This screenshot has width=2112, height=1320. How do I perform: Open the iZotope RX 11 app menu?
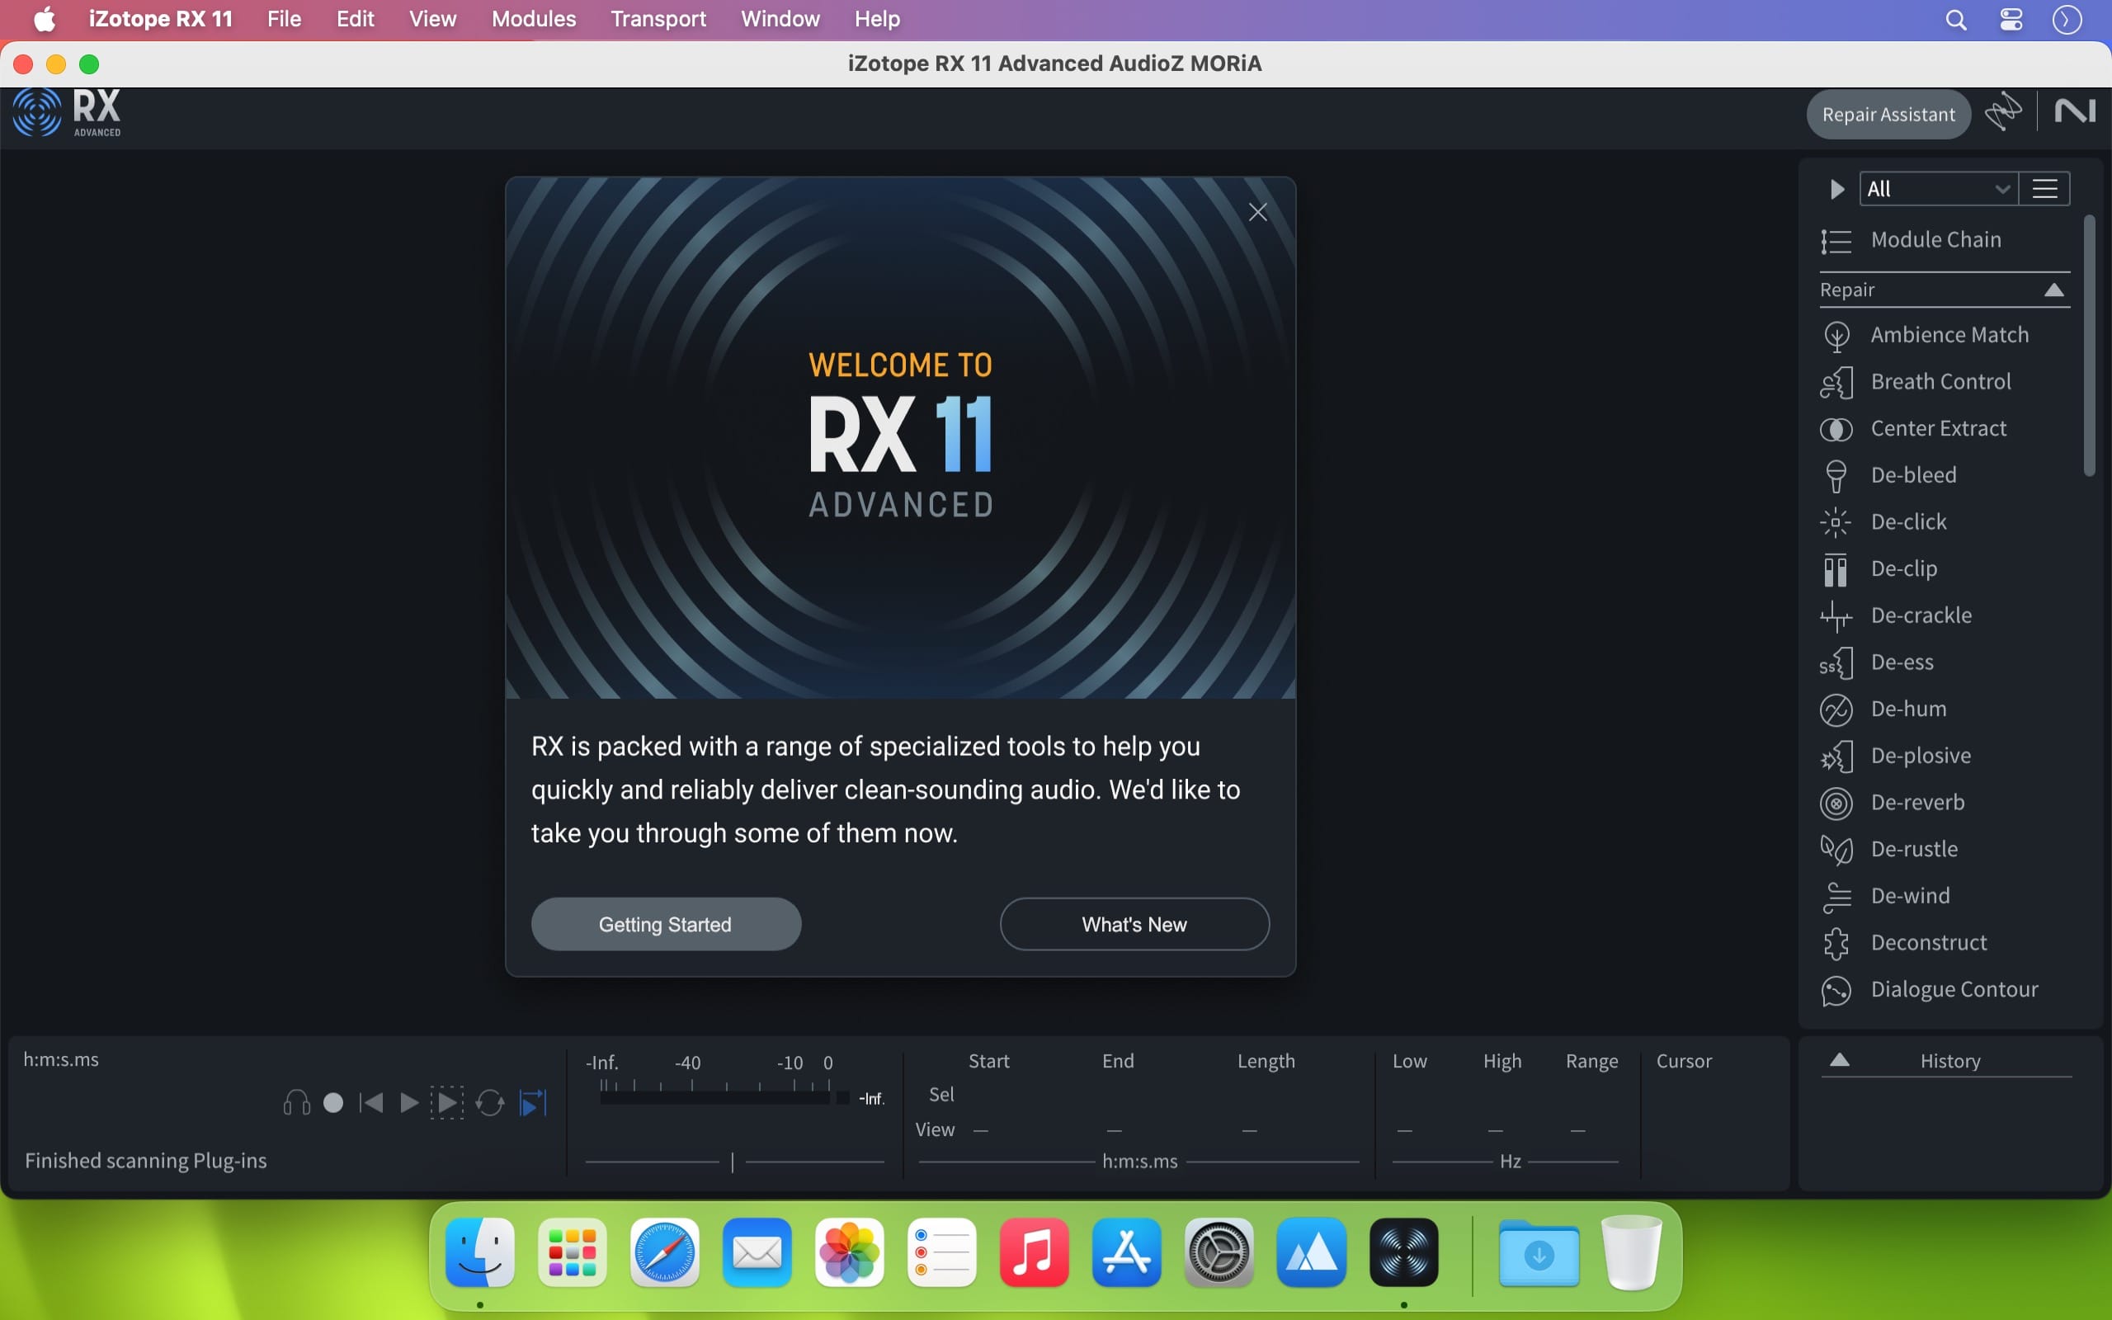(161, 19)
